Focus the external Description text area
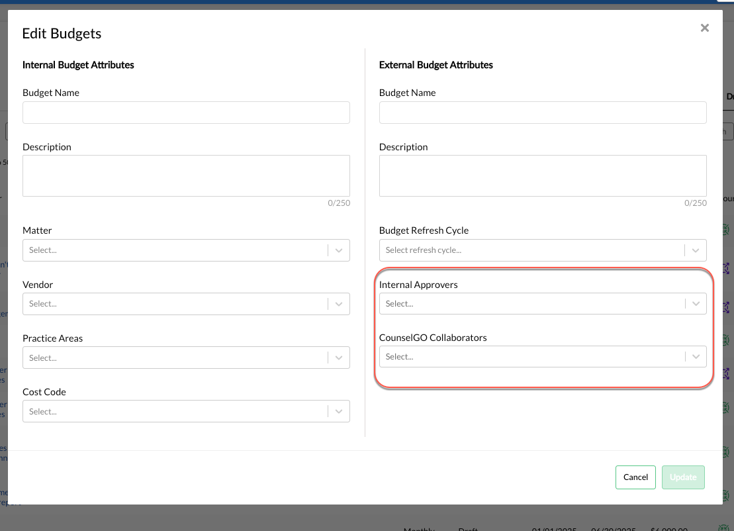Screen dimensions: 734x531 (x=543, y=175)
